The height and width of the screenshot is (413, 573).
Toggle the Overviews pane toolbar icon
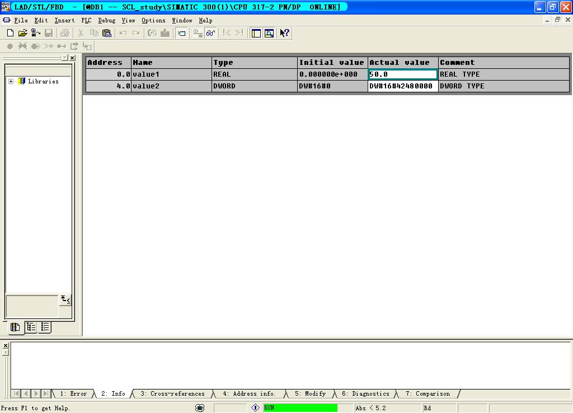tap(256, 33)
